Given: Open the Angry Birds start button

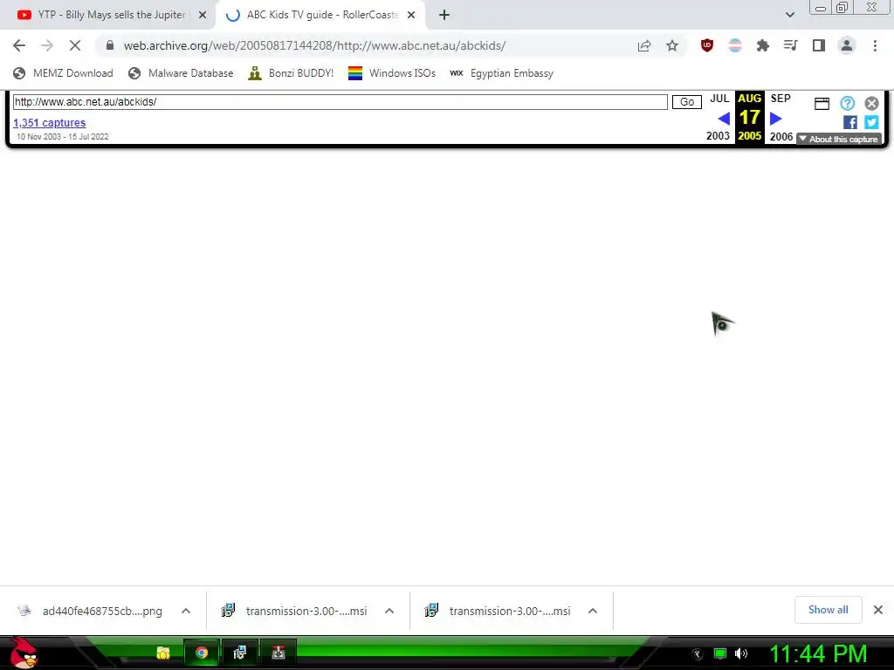Looking at the screenshot, I should click(23, 653).
